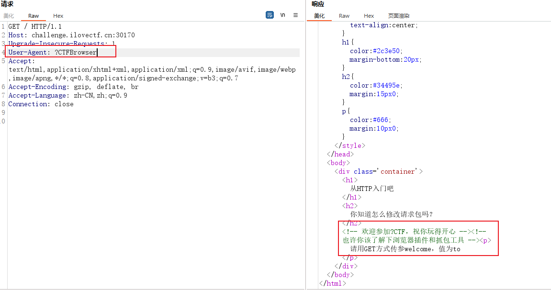
Task: Click the 从HTTP入门吧 heading text
Action: pos(372,189)
